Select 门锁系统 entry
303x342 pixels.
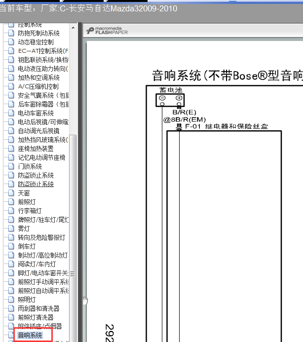pos(30,166)
